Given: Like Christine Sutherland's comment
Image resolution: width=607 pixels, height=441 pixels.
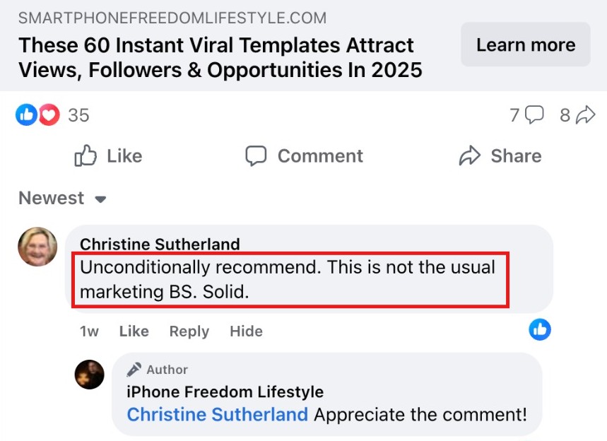Looking at the screenshot, I should pos(134,331).
